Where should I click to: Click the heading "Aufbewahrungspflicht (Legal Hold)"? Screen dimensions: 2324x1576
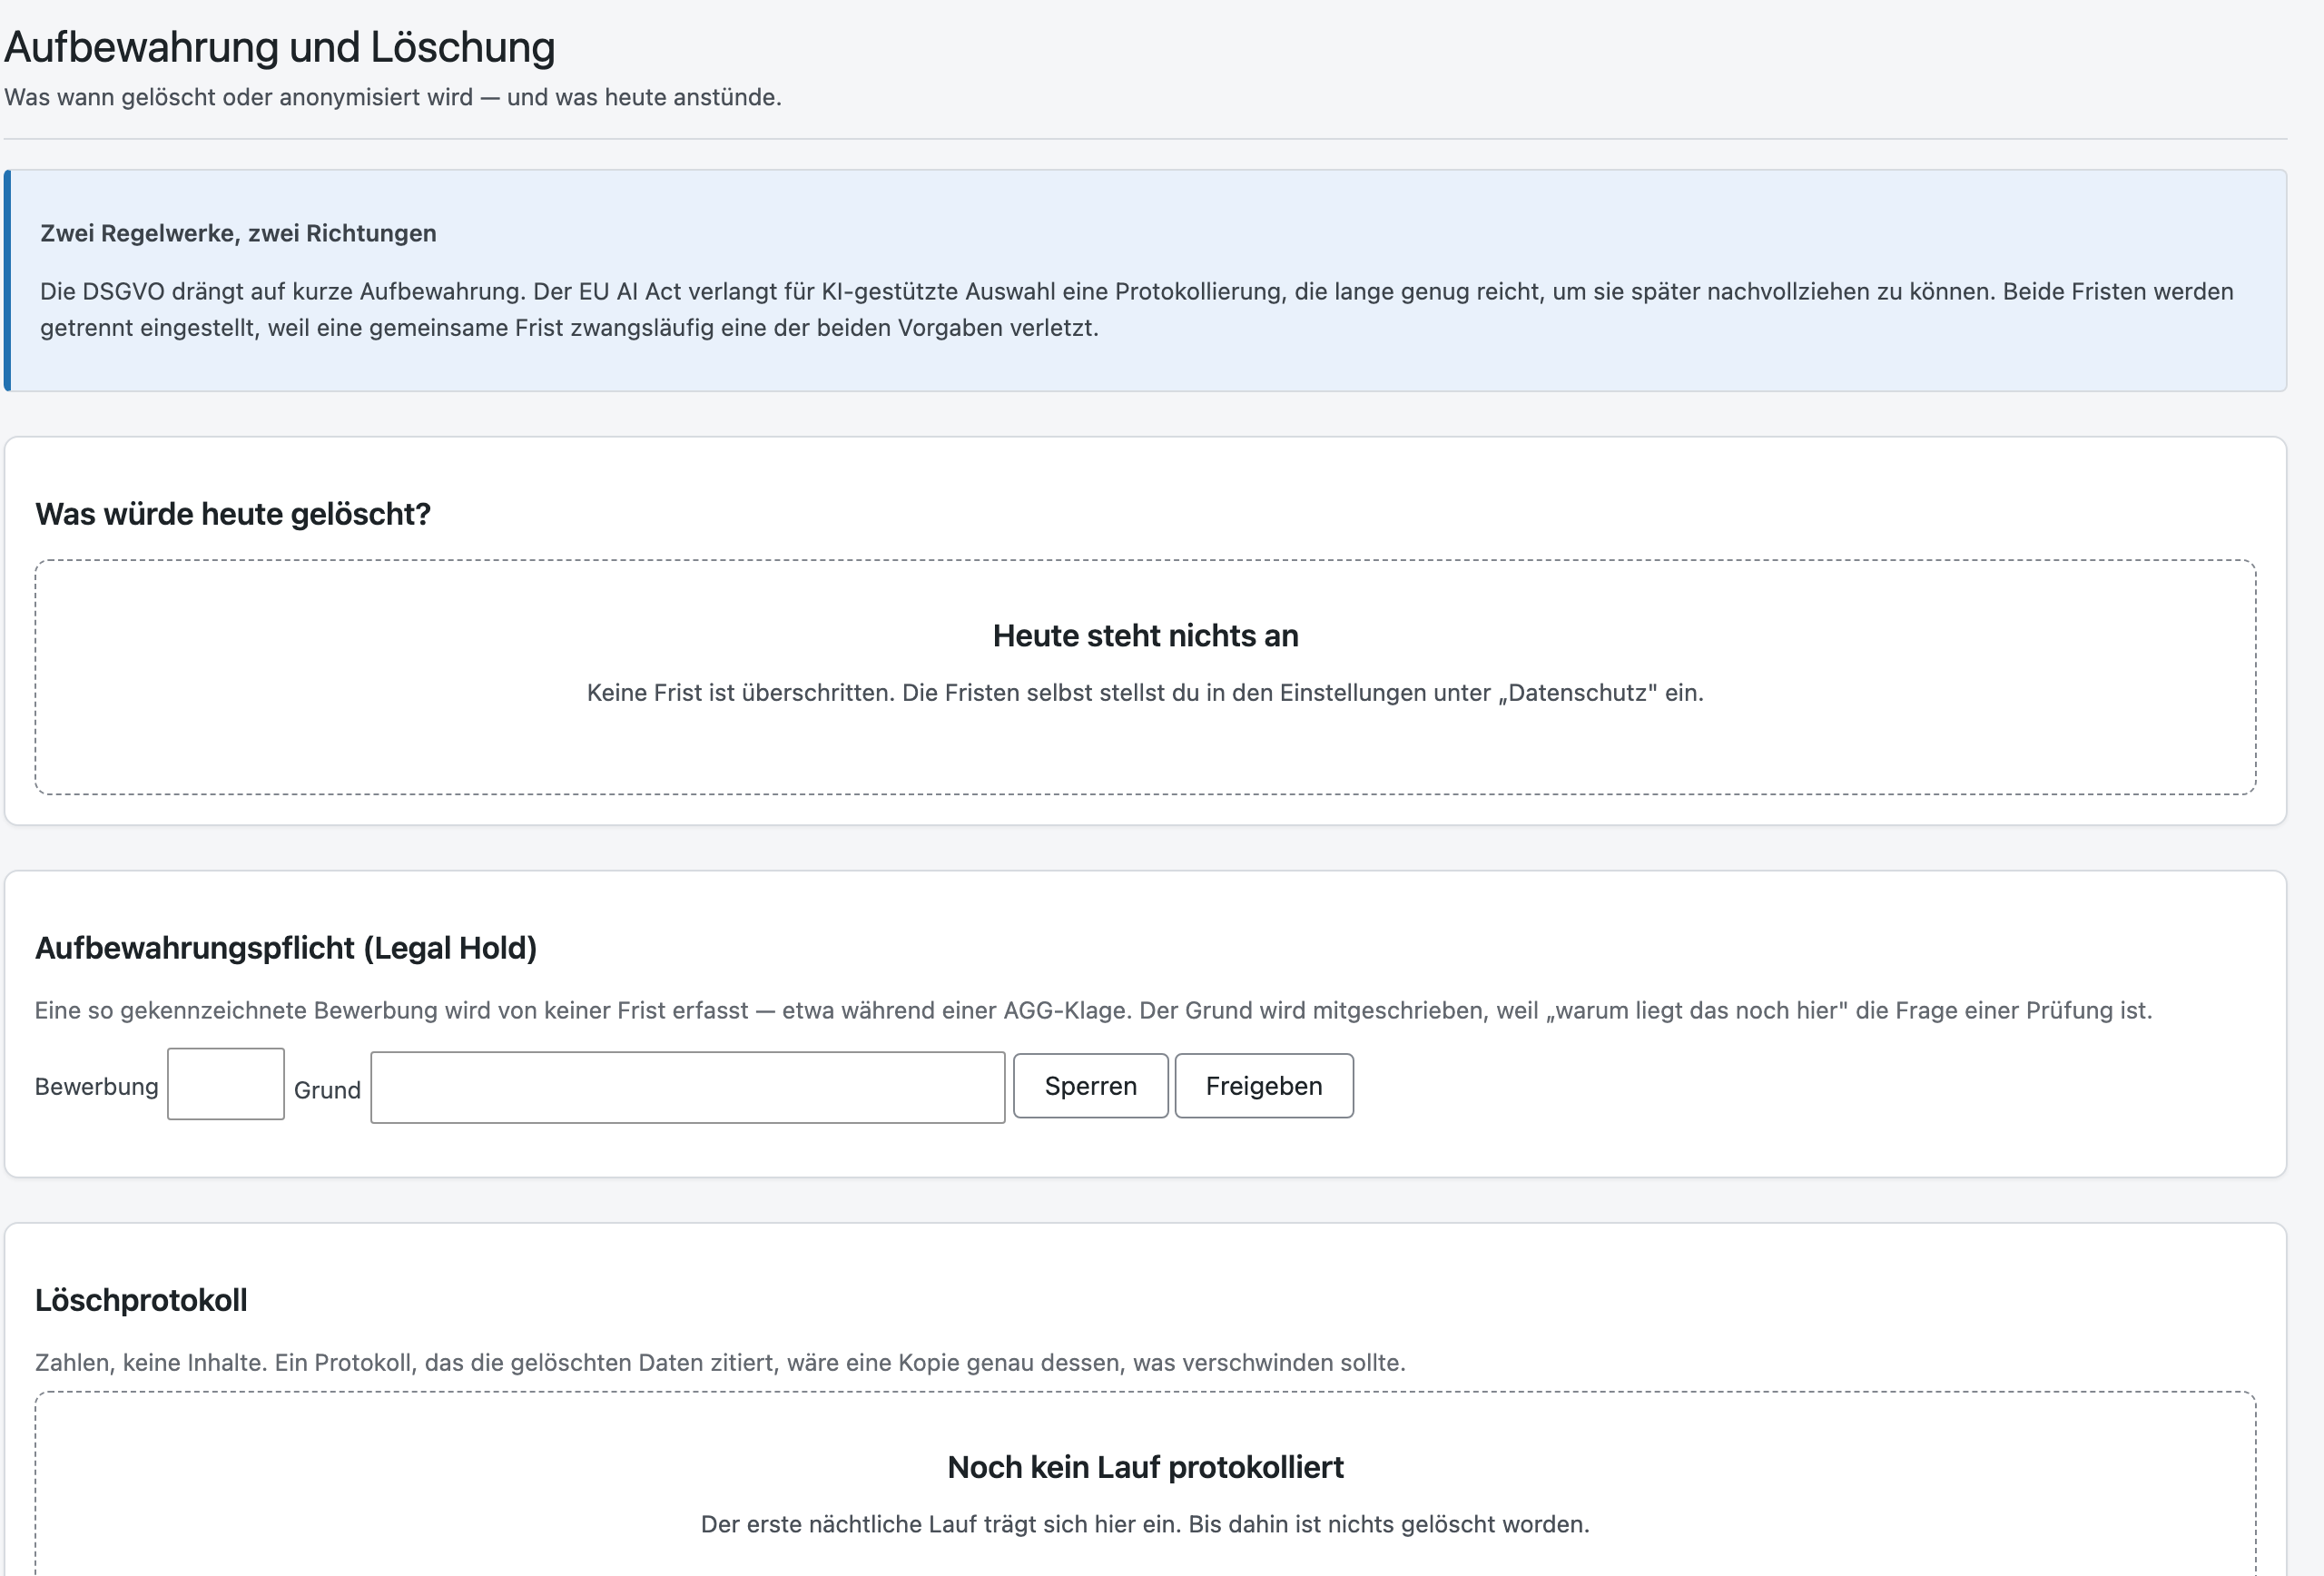[x=286, y=948]
